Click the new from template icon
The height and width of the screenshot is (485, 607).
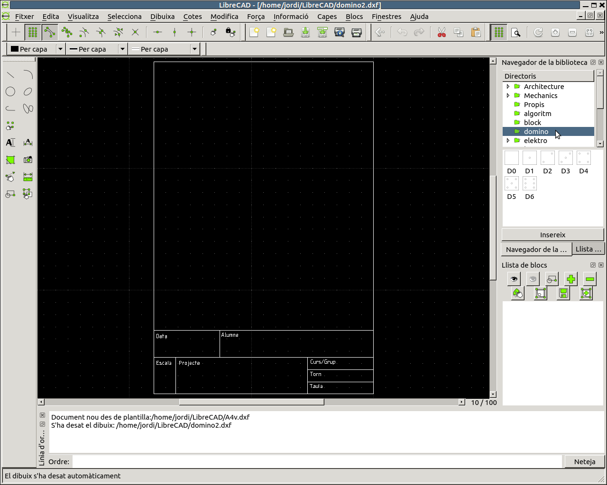271,32
